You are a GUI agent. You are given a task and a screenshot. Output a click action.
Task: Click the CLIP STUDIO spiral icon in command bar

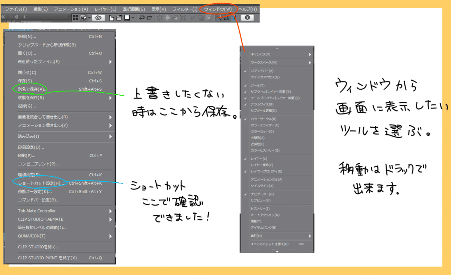coord(98,17)
